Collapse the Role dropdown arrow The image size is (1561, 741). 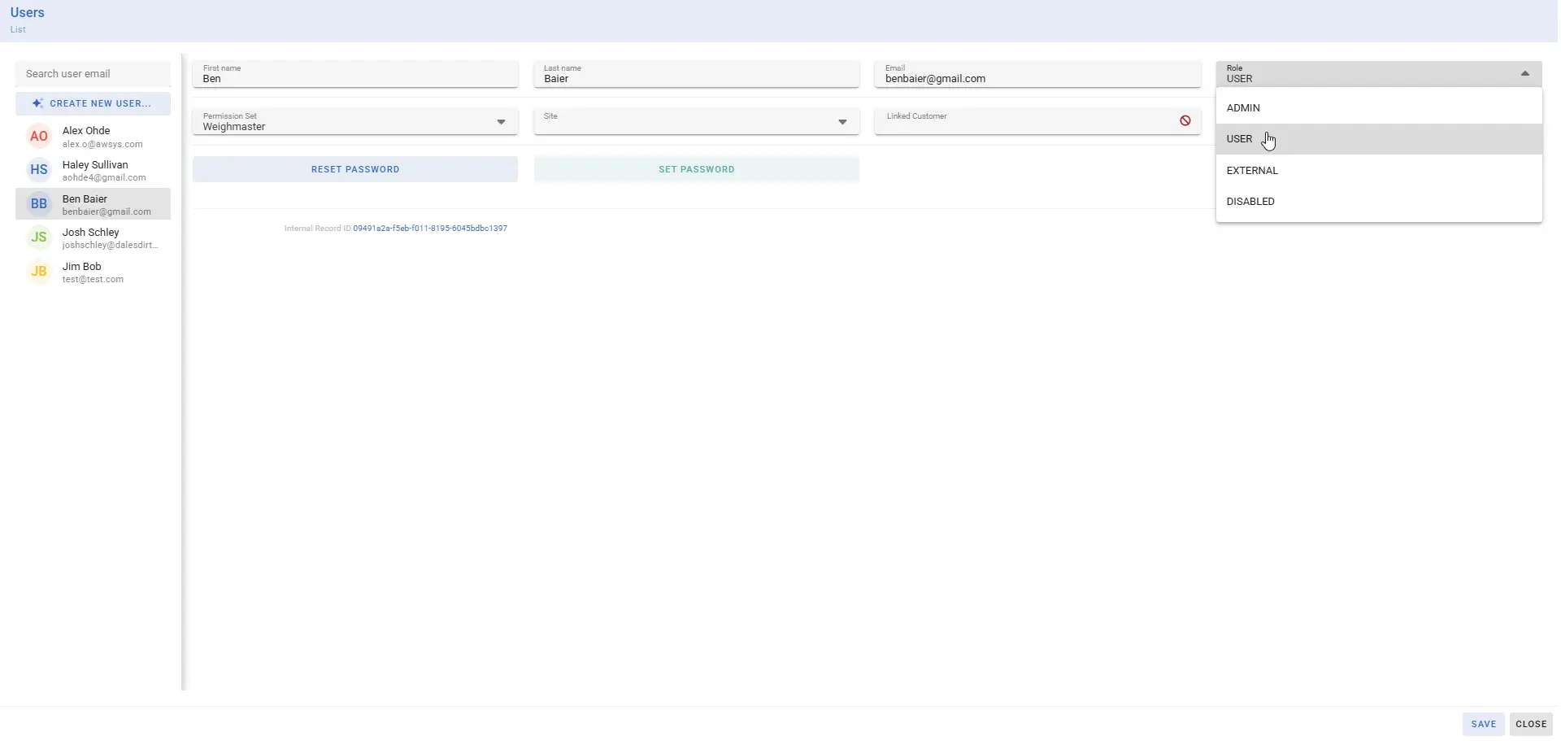1524,74
